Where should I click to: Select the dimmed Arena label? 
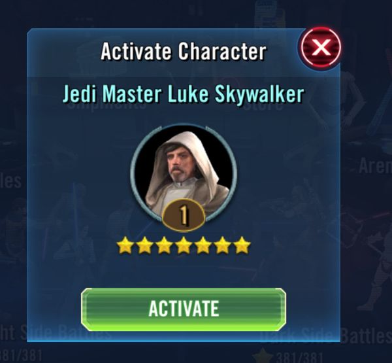(375, 165)
